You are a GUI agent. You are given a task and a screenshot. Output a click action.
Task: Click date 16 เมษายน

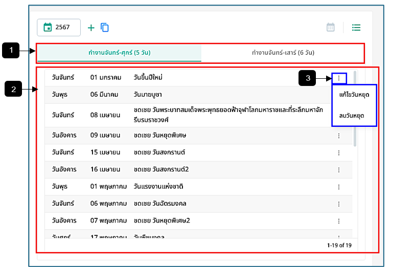[105, 169]
